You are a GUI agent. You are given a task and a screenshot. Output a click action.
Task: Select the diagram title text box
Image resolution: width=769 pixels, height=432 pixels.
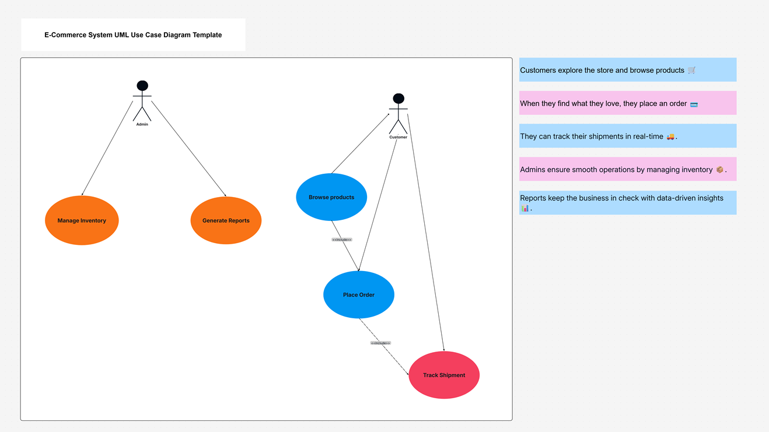point(133,34)
